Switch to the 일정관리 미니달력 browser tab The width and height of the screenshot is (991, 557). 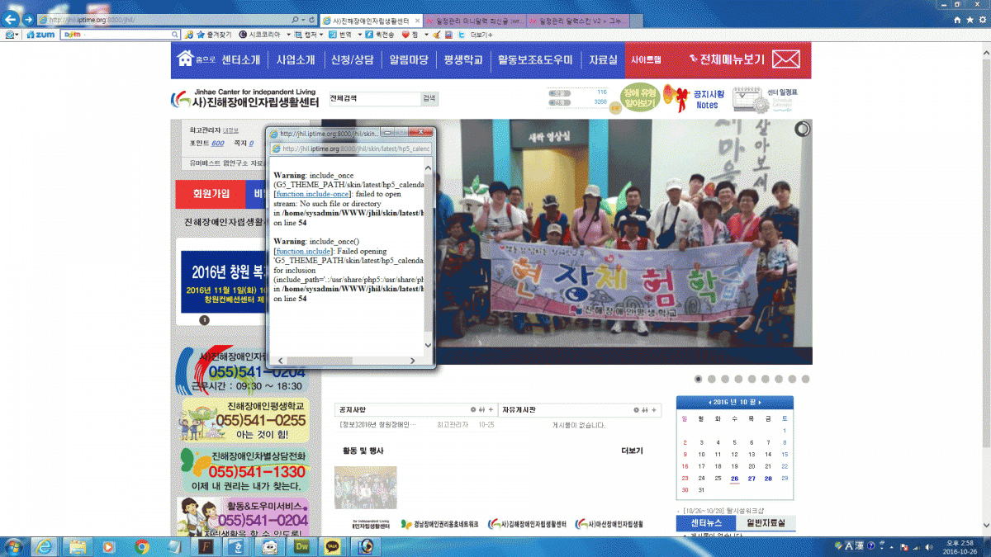tap(475, 19)
